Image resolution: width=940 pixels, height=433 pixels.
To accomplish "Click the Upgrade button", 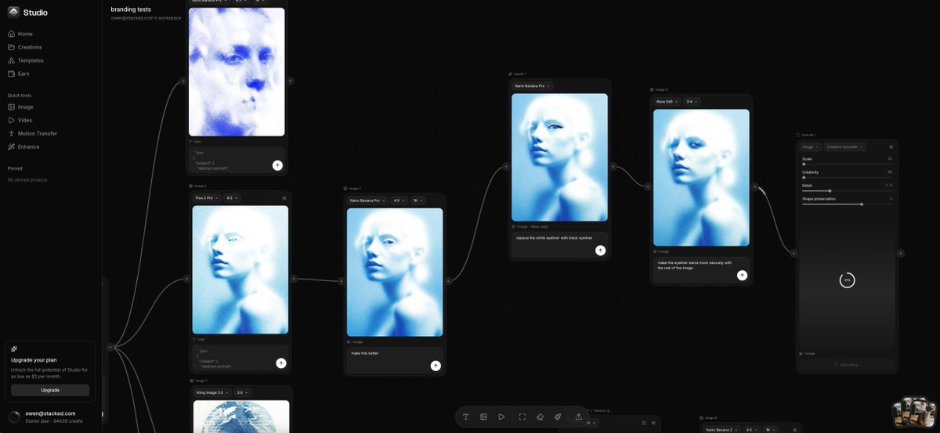I will [50, 390].
